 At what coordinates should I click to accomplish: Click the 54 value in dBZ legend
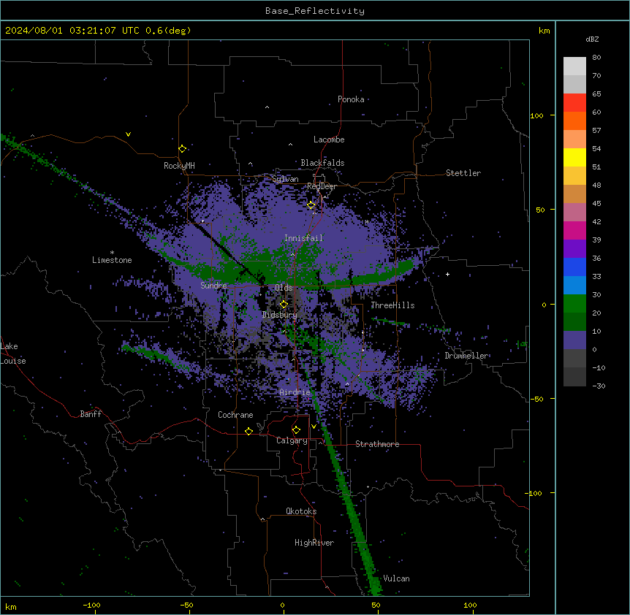pyautogui.click(x=596, y=148)
